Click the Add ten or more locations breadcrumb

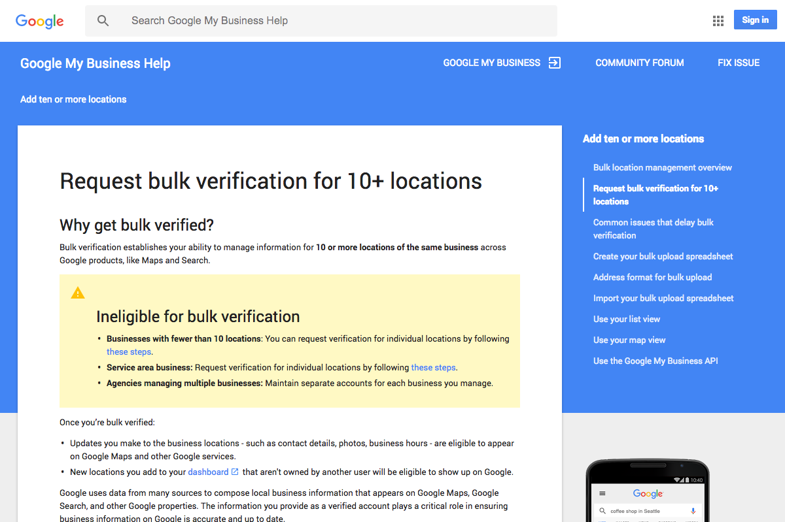tap(73, 99)
